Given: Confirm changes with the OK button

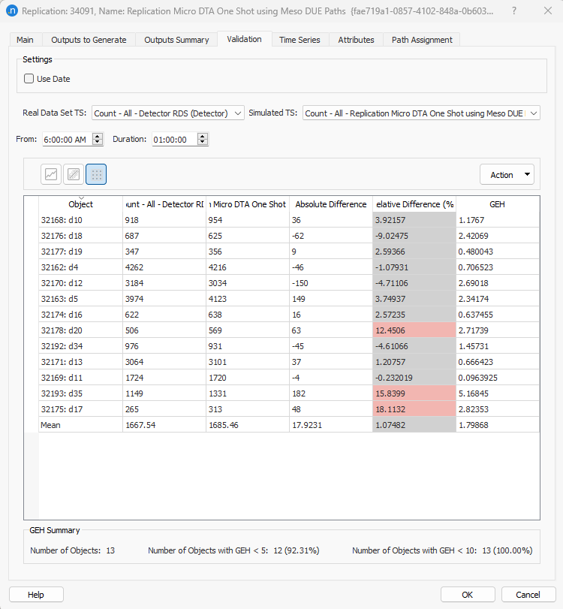Looking at the screenshot, I should tap(467, 594).
